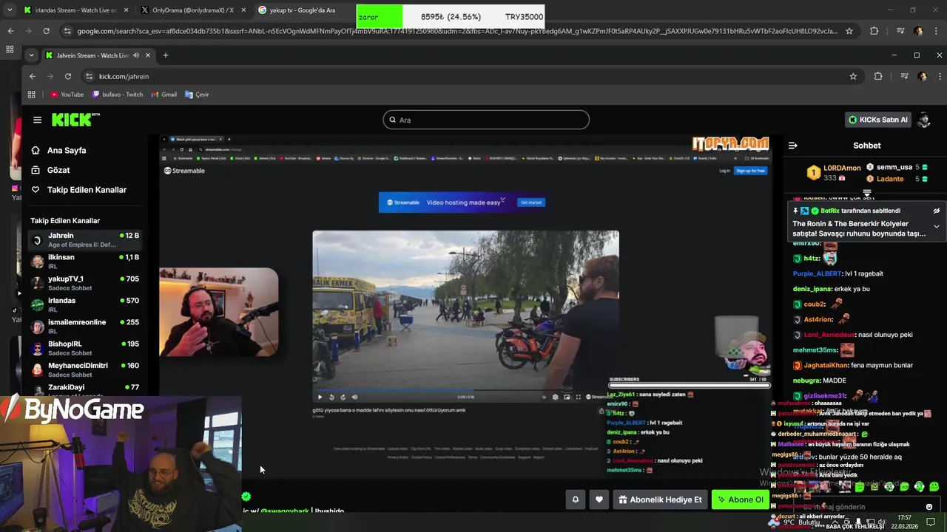Select the Jahrein followed channel
The width and height of the screenshot is (947, 532).
coord(85,239)
